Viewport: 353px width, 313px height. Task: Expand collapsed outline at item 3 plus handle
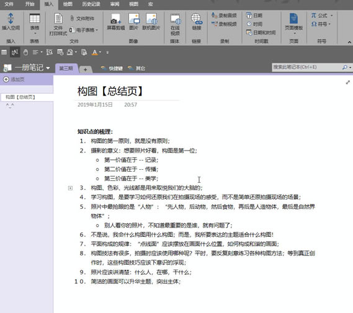pos(70,188)
